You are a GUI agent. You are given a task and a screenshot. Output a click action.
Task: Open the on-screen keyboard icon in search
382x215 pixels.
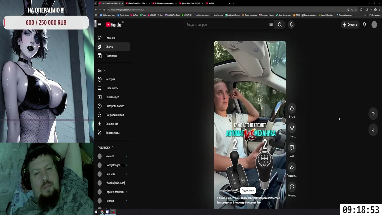[271, 25]
